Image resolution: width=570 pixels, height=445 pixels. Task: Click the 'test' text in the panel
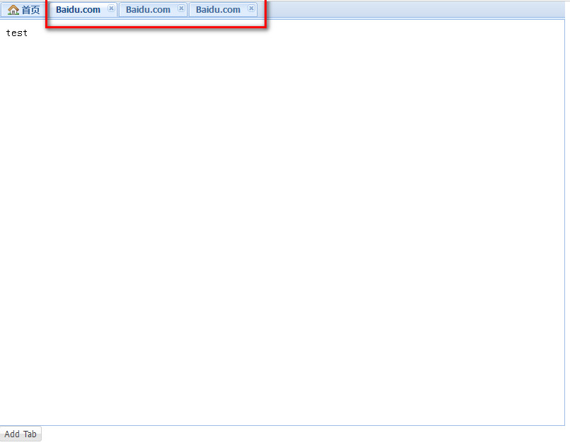17,33
